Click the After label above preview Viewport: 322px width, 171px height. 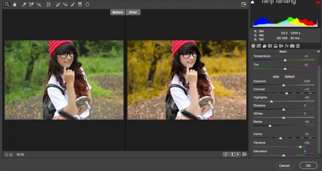coord(133,12)
